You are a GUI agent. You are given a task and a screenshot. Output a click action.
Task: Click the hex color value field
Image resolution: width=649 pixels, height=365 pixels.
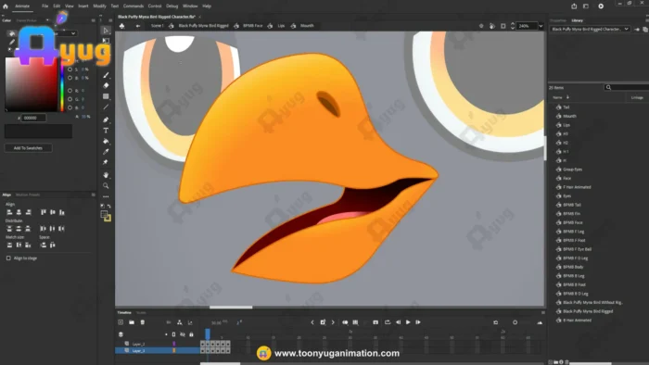coord(33,118)
